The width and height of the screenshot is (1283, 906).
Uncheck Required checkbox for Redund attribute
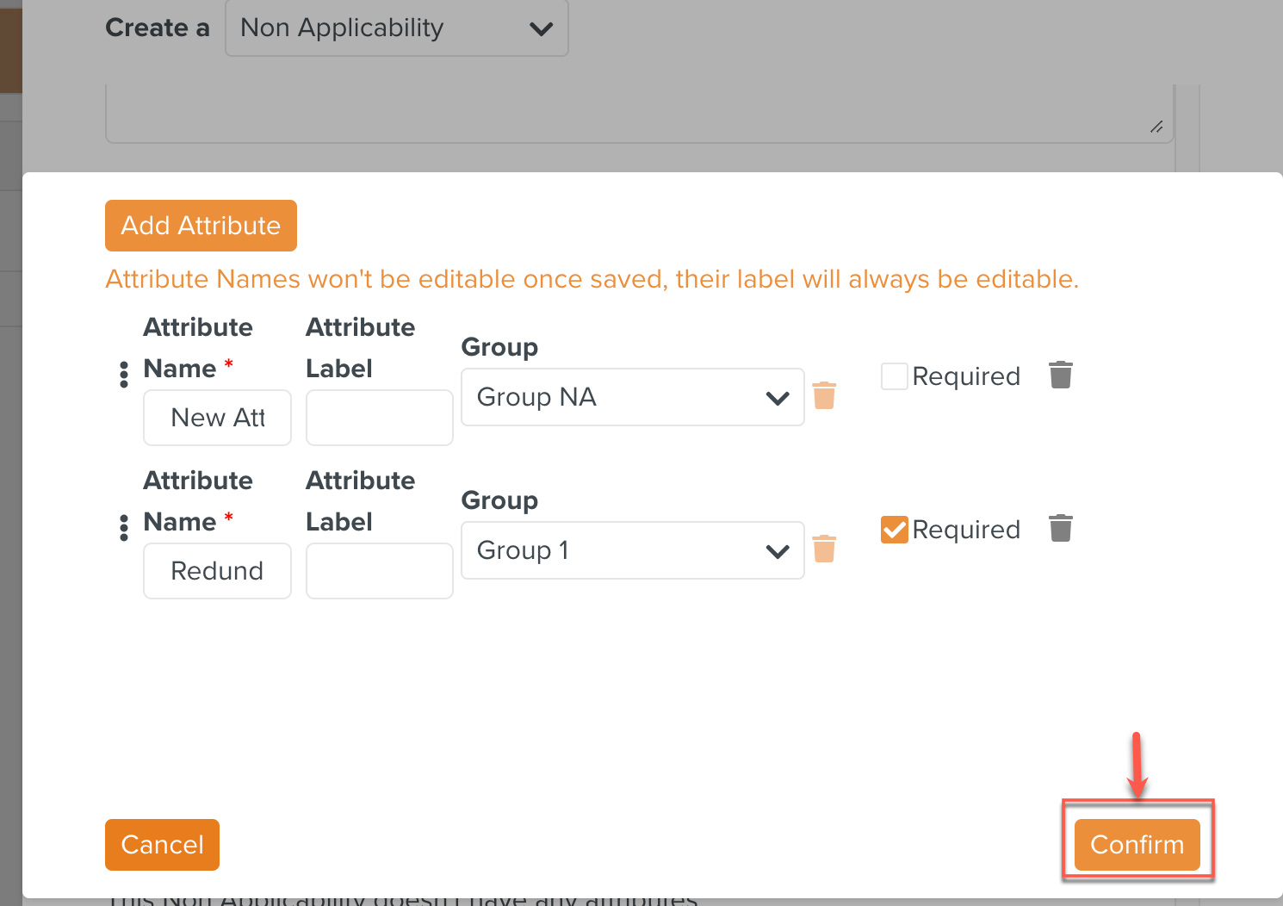click(894, 530)
